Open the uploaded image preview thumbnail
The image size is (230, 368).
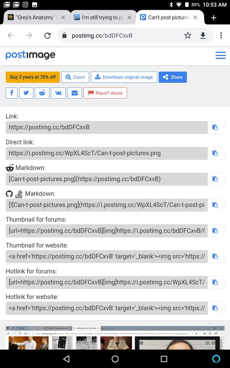pyautogui.click(x=115, y=338)
